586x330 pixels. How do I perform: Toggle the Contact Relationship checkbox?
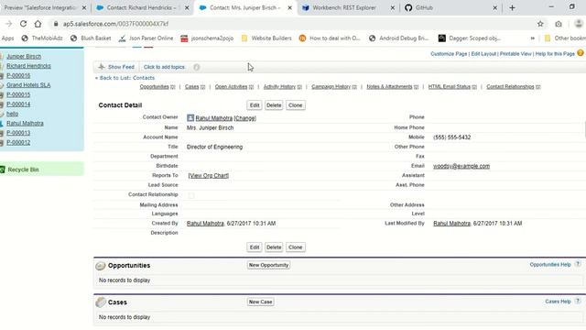point(191,195)
